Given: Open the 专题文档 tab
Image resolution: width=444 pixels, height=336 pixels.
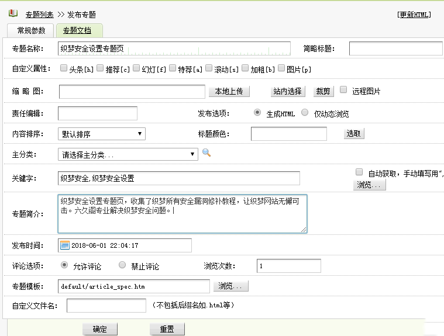Looking at the screenshot, I should (x=79, y=30).
